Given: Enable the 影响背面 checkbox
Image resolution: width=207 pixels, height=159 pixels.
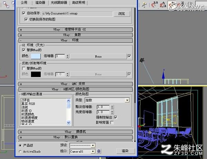Looking at the screenshot, I should [112, 122].
